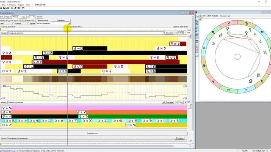Click the Save disk toolbar icon

point(4,8)
